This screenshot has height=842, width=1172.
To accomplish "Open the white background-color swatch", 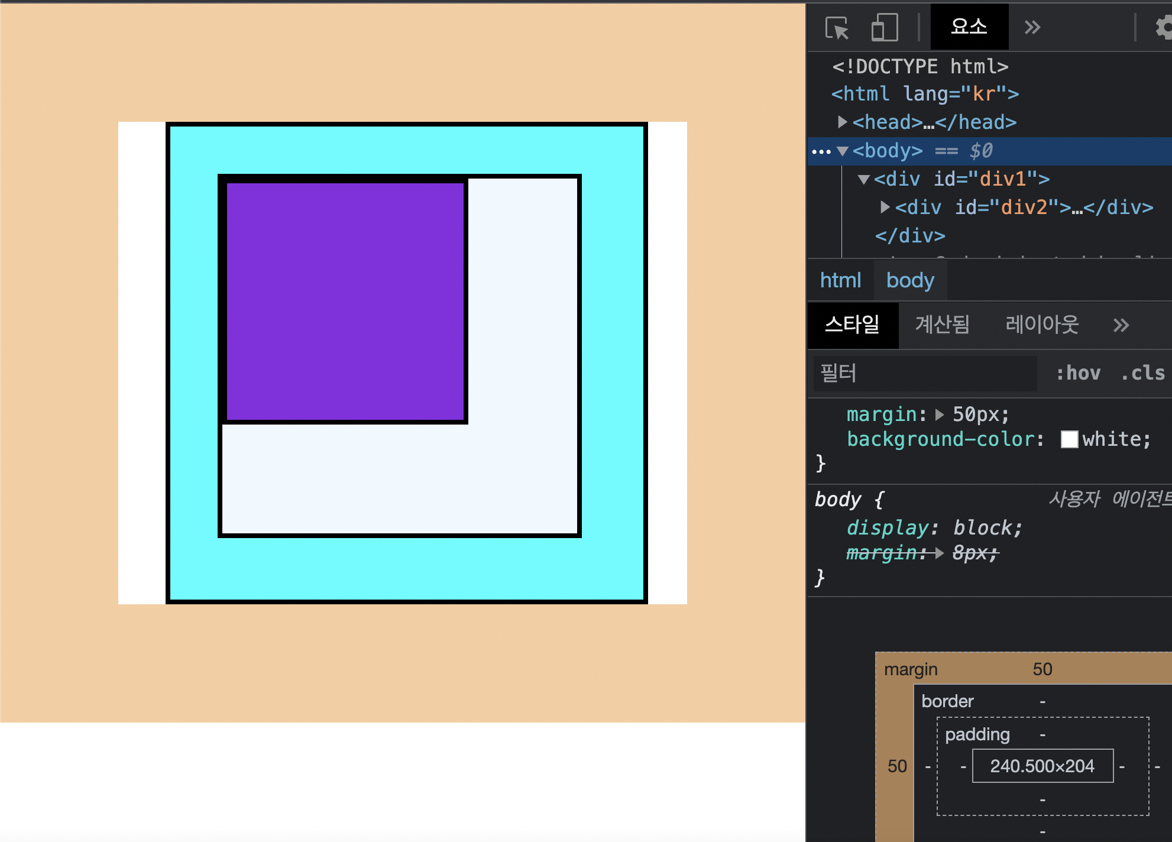I will [1069, 439].
